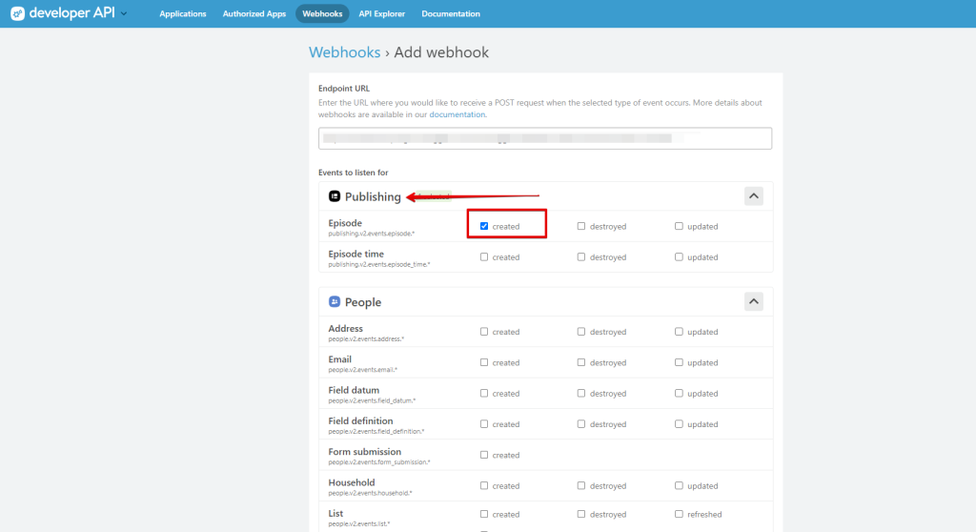This screenshot has height=532, width=976.
Task: Switch to API Explorer tab
Action: pos(381,14)
